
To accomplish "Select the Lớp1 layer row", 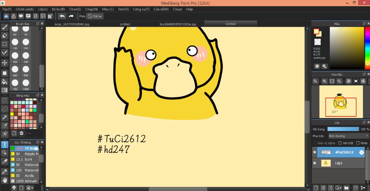I will pos(339,163).
